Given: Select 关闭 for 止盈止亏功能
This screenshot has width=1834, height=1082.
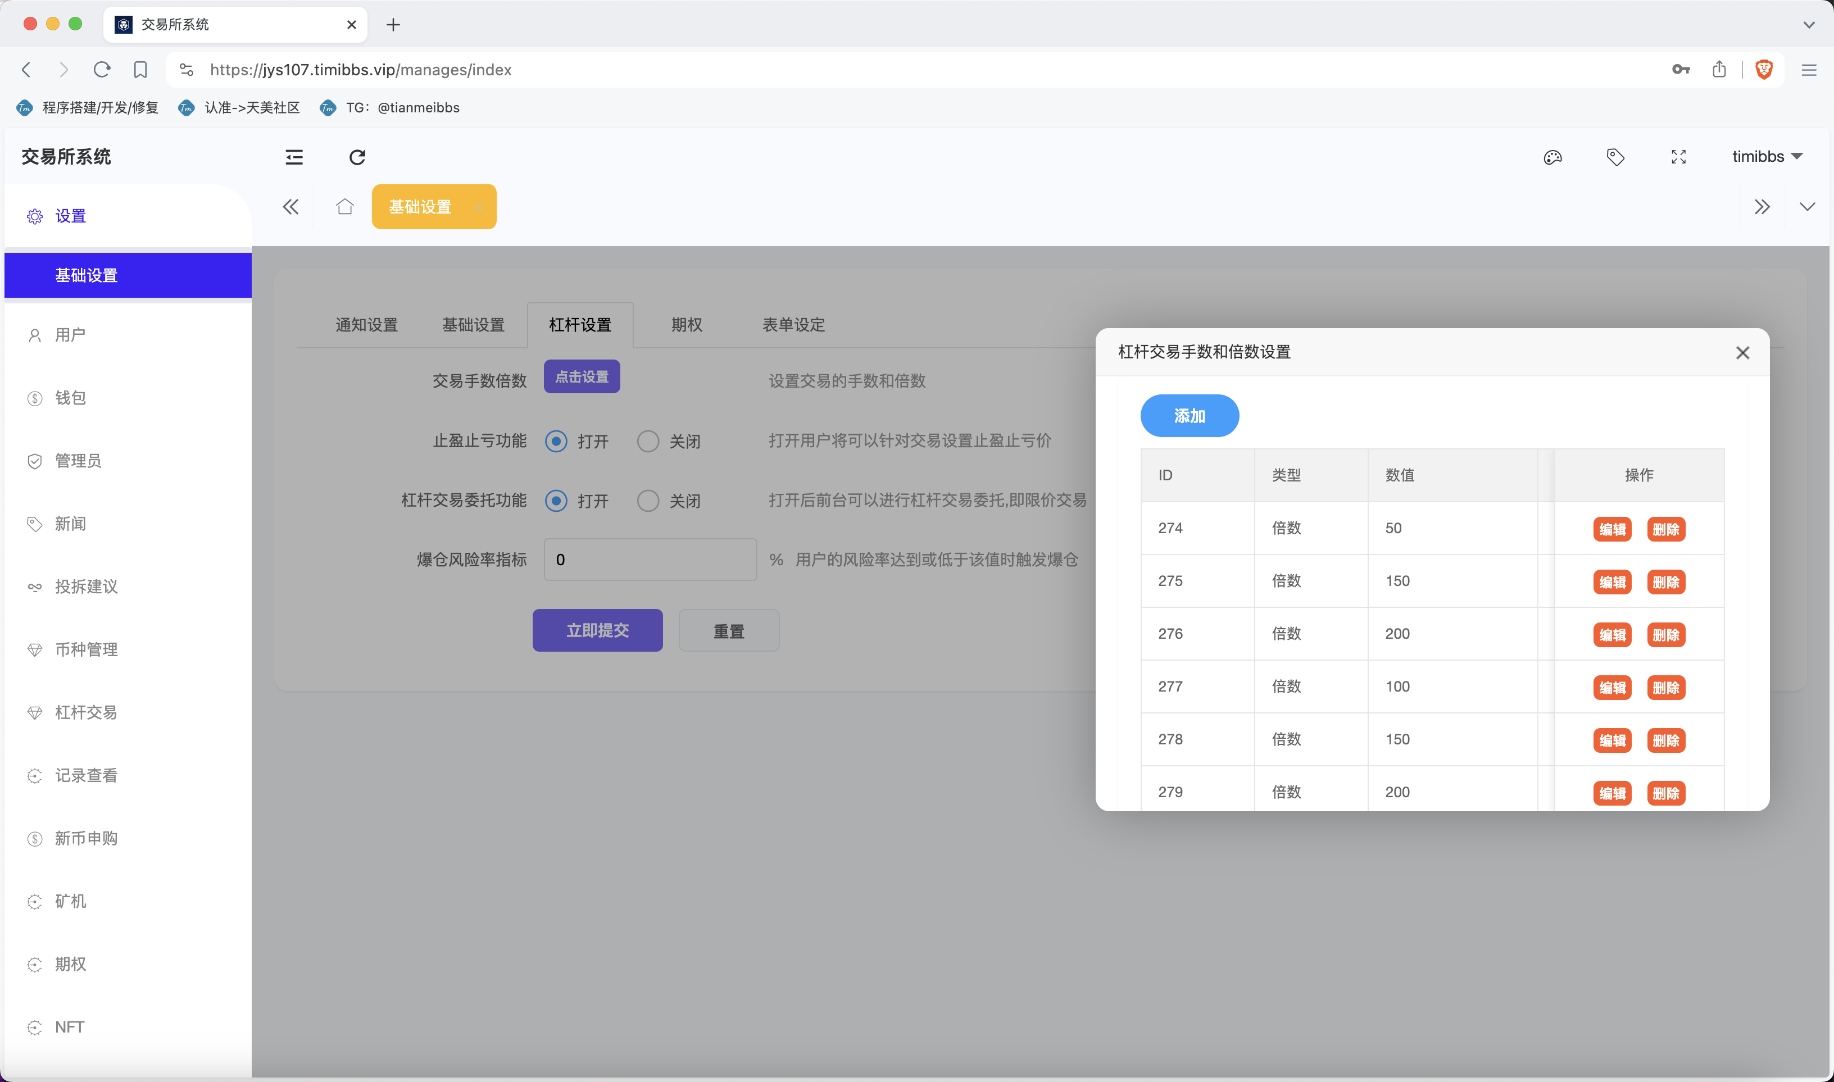Looking at the screenshot, I should click(x=647, y=441).
